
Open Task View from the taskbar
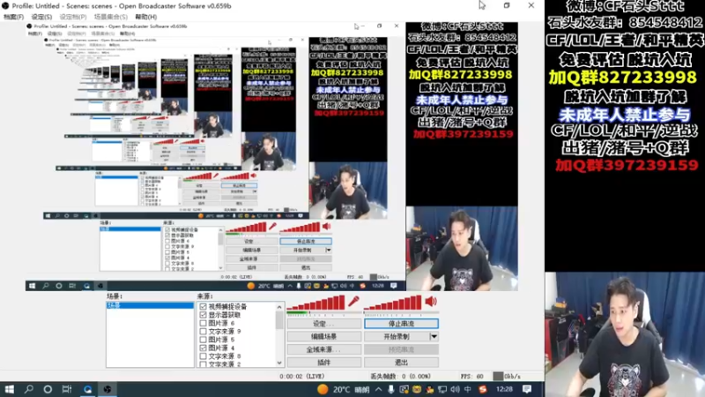[67, 389]
